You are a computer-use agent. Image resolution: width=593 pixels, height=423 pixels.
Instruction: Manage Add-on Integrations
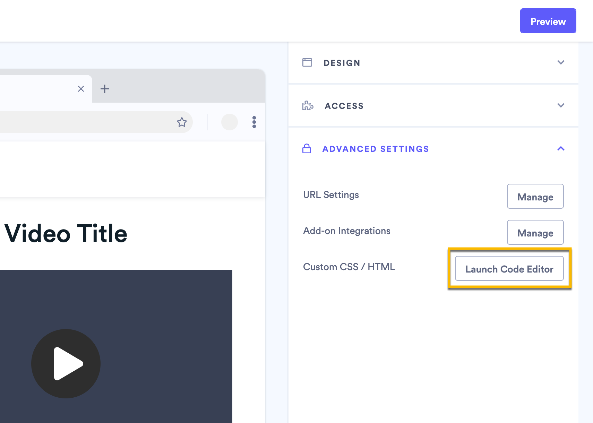click(535, 232)
